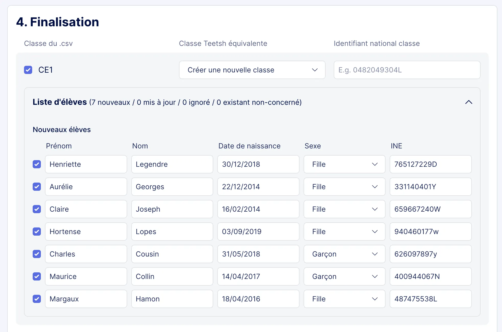502x332 pixels.
Task: Click the birth date field 14/04/2017
Action: pyautogui.click(x=258, y=276)
